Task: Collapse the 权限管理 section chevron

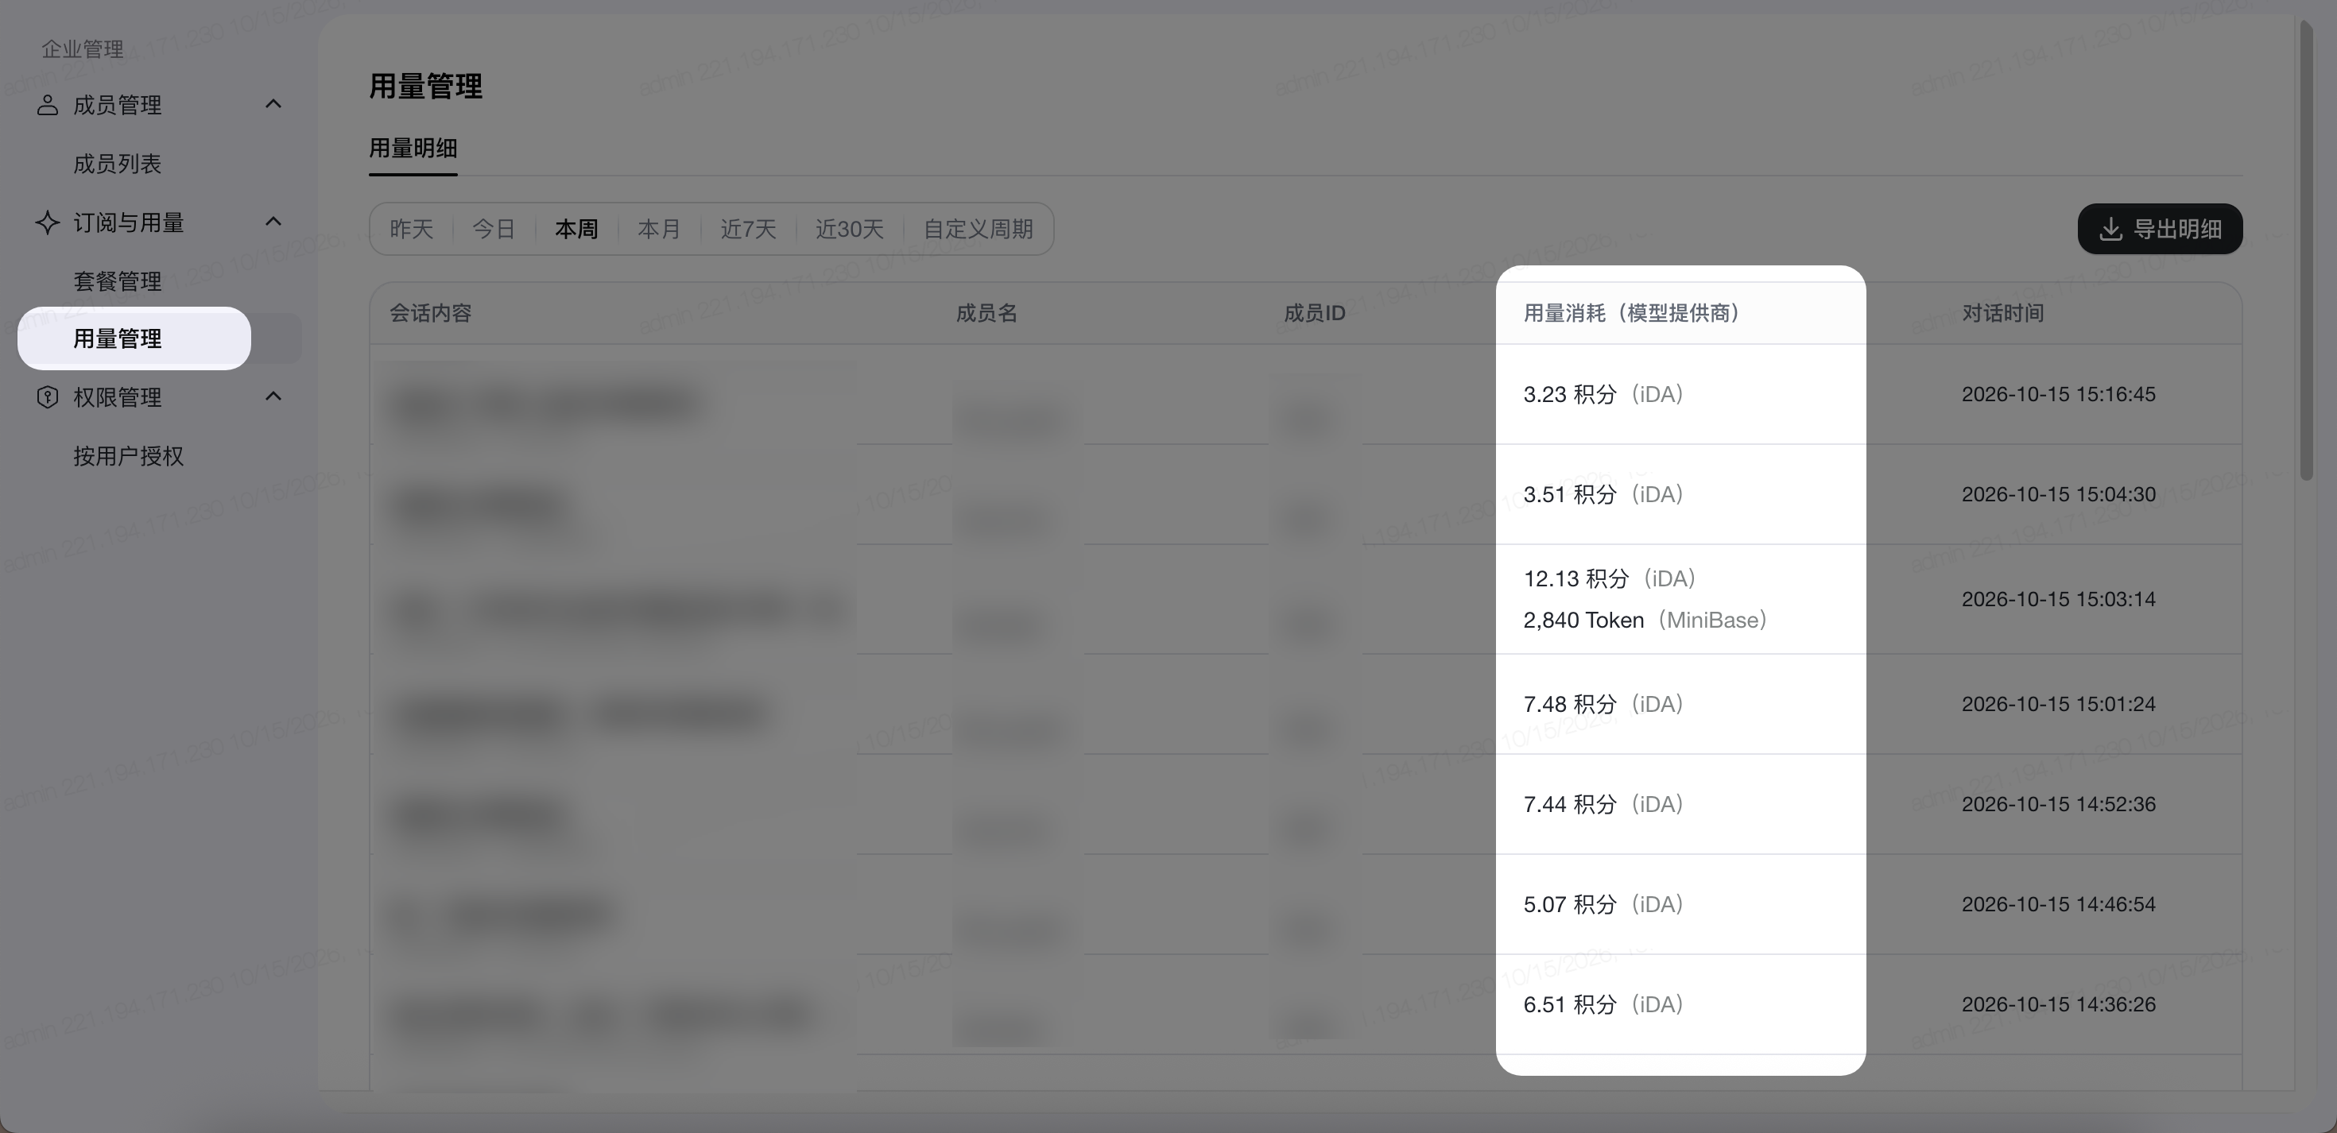Action: click(273, 396)
